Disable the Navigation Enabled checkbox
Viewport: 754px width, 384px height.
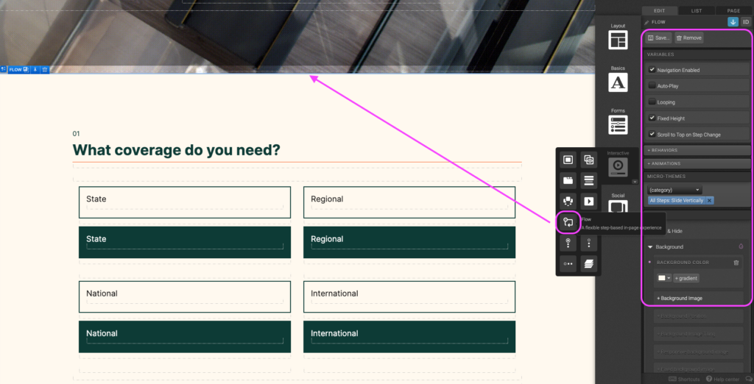(652, 70)
